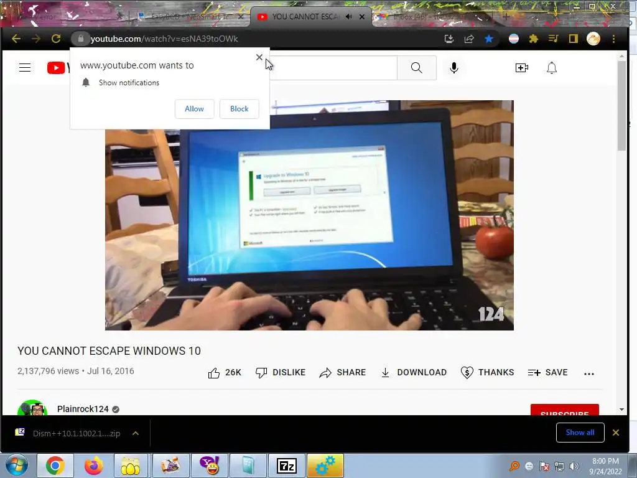Click the YouTube search magnifier button
The image size is (637, 478).
pos(416,67)
